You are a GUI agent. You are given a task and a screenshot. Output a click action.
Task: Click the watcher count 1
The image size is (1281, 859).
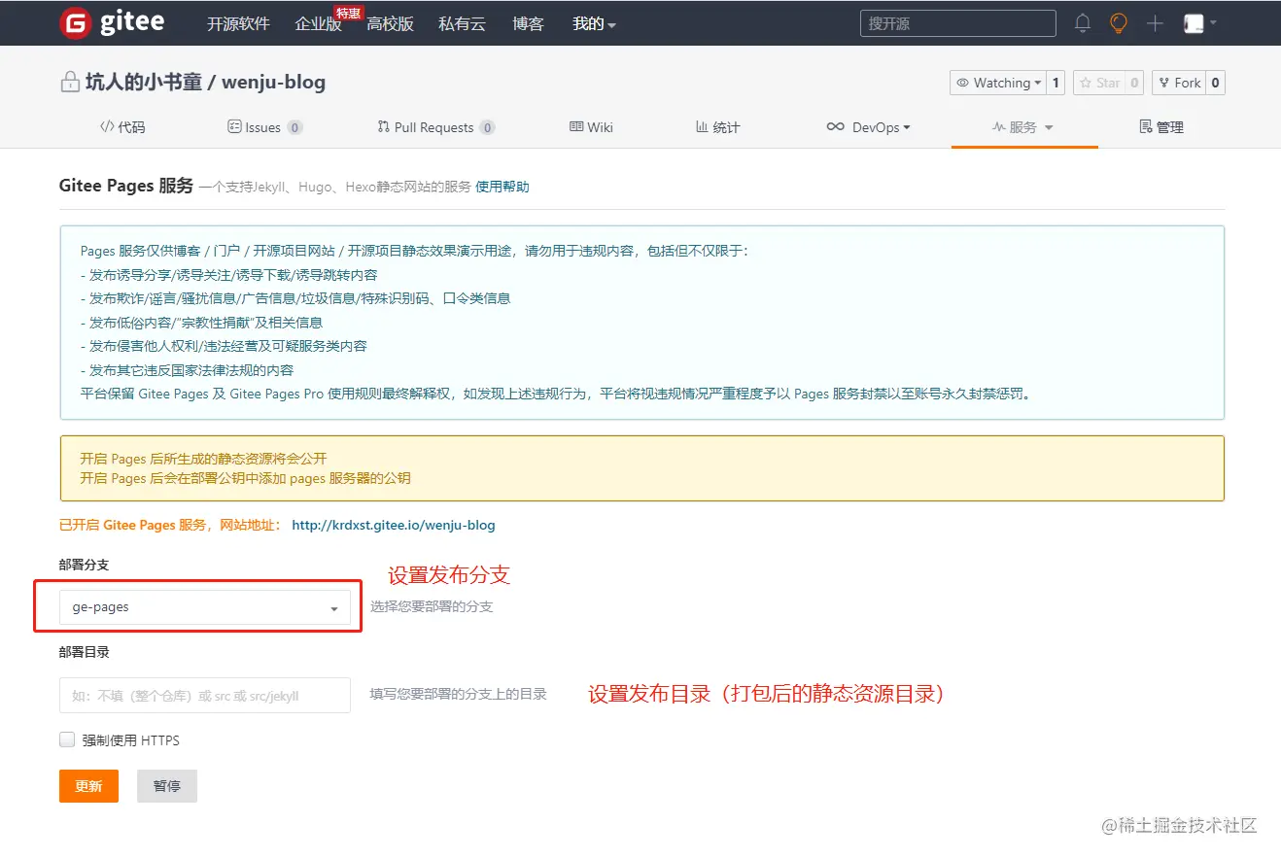[1056, 83]
